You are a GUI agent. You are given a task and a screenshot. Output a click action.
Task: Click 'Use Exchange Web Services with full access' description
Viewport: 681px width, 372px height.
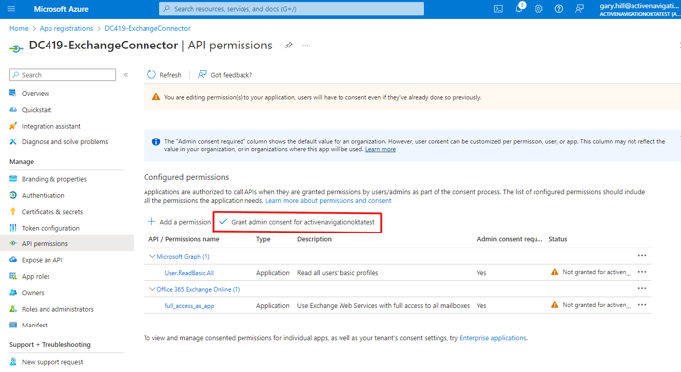click(383, 306)
